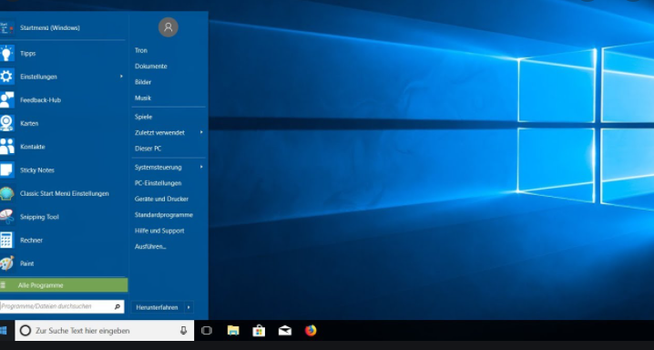Viewport: 654px width, 350px height.
Task: Open Musik from the start menu
Action: (x=143, y=98)
